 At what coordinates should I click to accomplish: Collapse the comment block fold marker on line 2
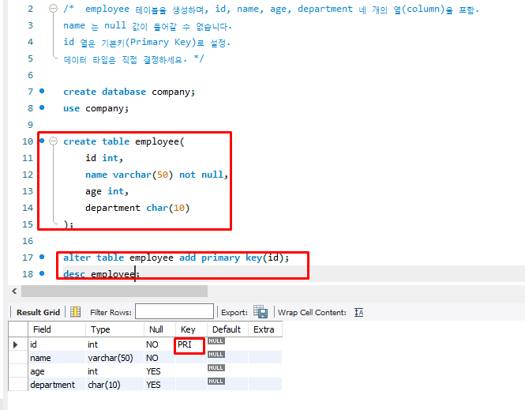tap(53, 8)
